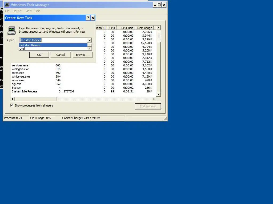Click the Browse... button
273x204 pixels.
(82, 55)
